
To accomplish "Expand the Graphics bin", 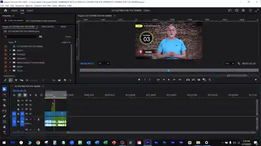I will [x=10, y=58].
